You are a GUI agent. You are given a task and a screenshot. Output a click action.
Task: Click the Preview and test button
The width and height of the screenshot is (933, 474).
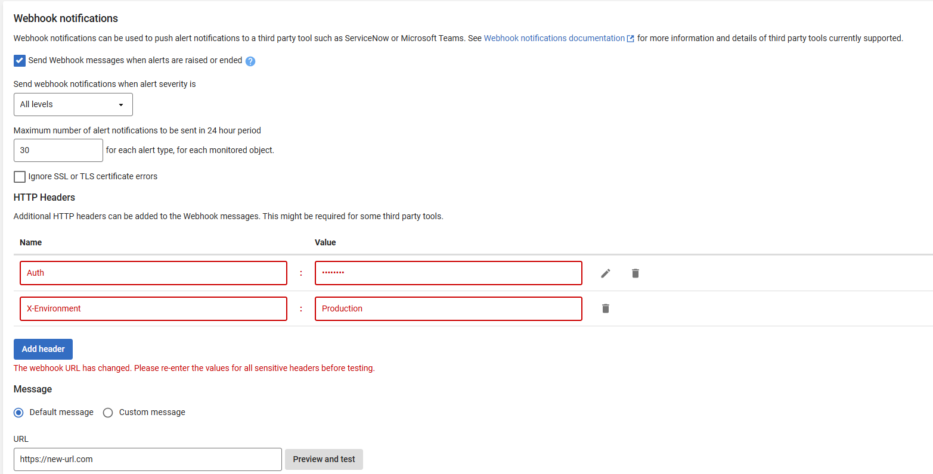[x=324, y=459]
